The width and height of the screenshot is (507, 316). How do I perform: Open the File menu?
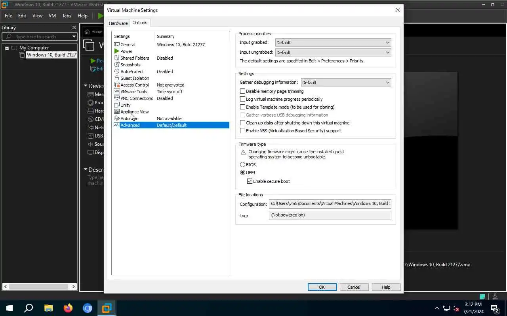8,16
